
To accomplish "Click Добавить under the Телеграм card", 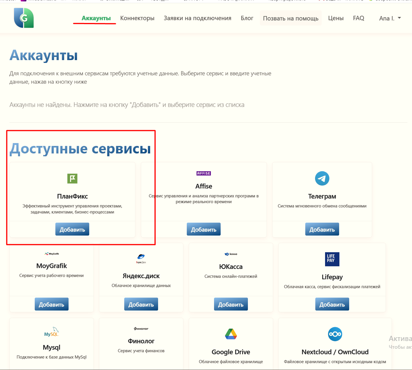I will point(322,229).
